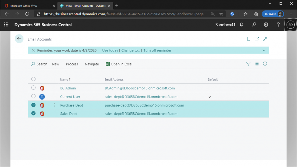Collapse the page with the shrink arrows icon

[x=265, y=39]
